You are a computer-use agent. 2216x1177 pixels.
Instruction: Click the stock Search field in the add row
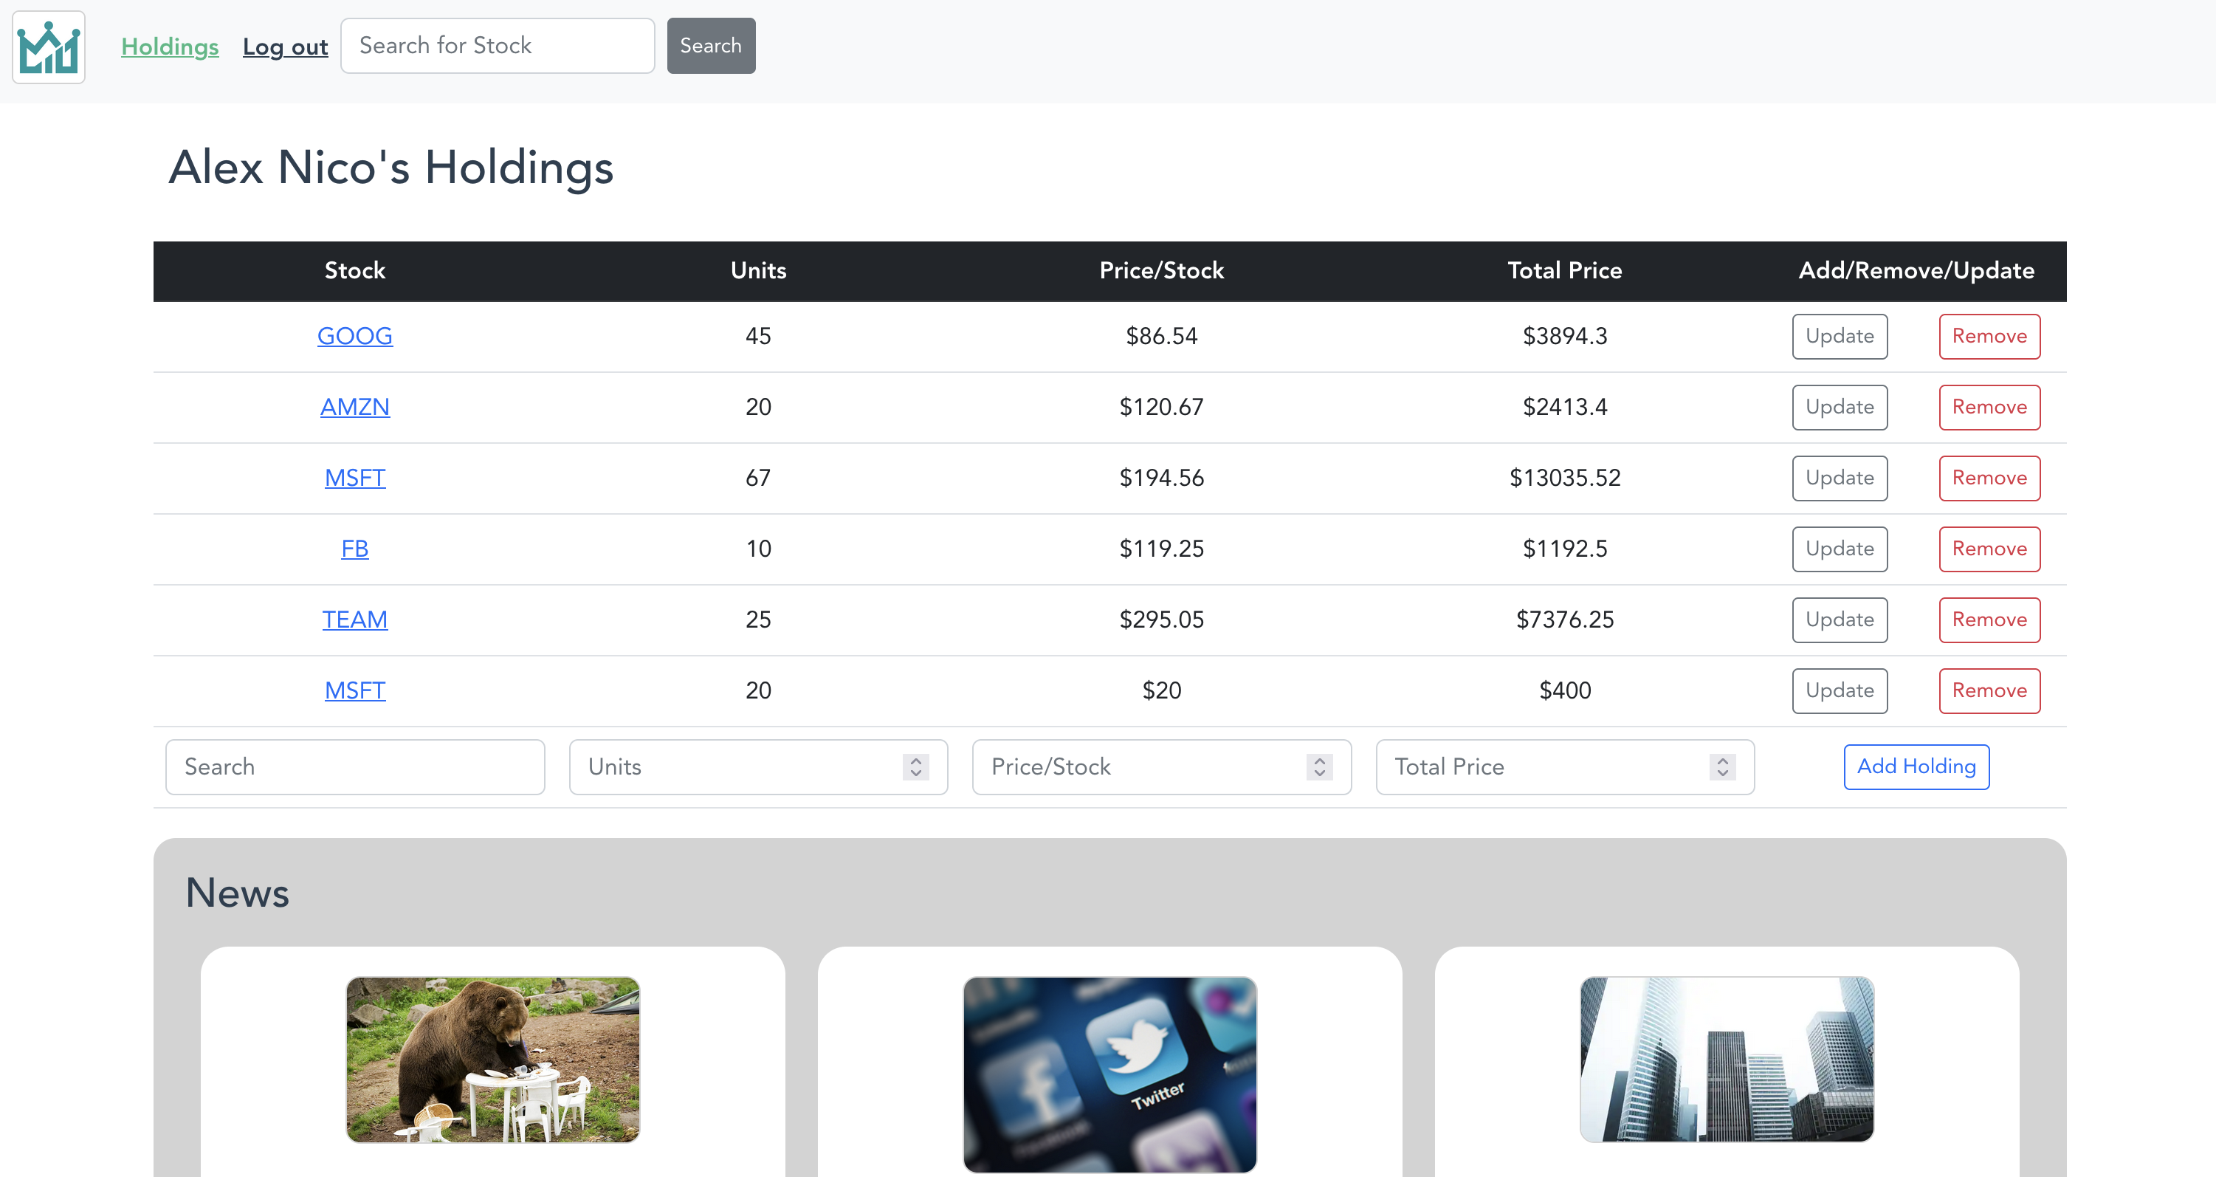tap(354, 766)
